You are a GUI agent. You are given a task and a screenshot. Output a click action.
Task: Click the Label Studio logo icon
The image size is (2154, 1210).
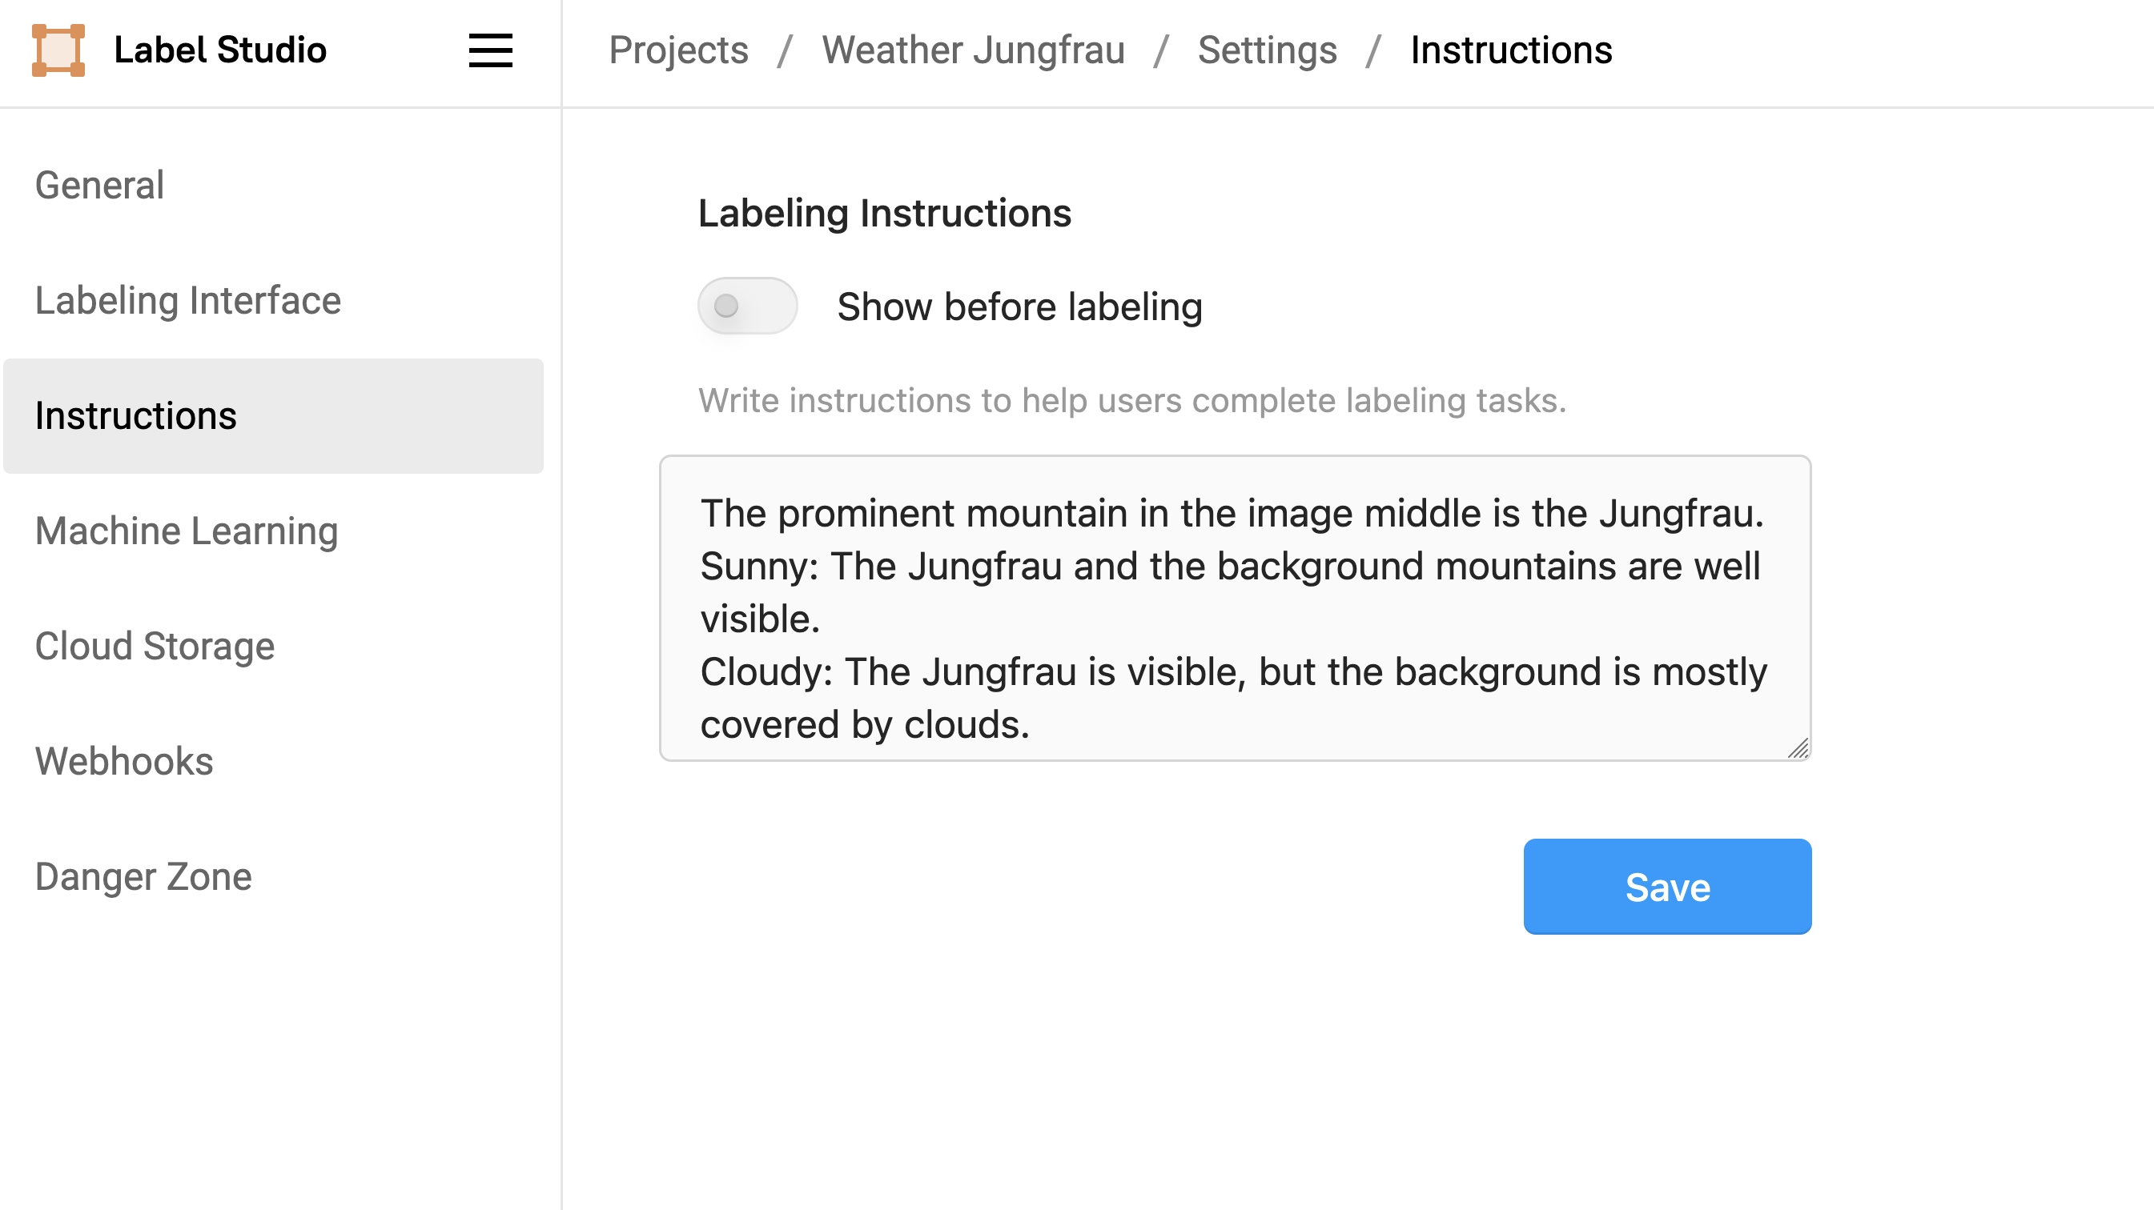click(x=58, y=50)
